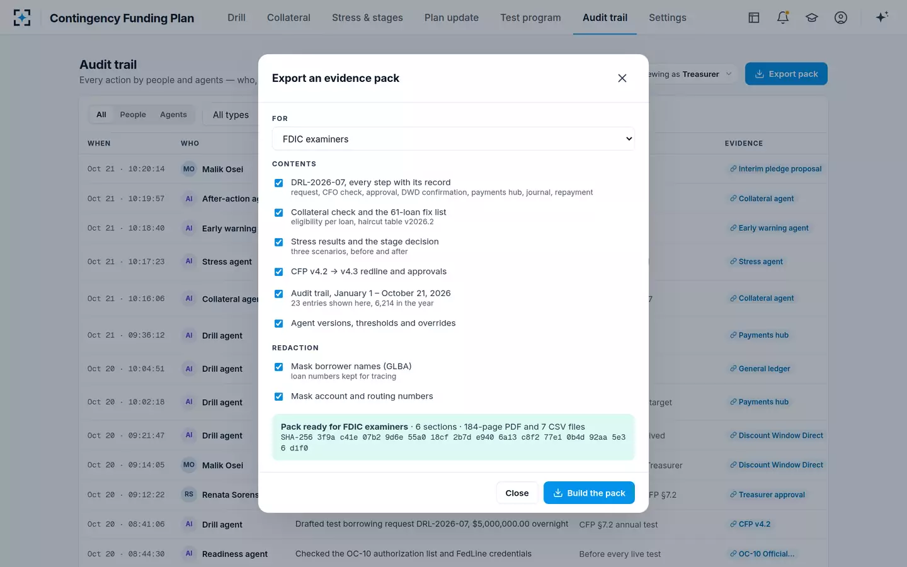
Task: Uncheck Agent versions, thresholds and overrides
Action: pyautogui.click(x=278, y=323)
